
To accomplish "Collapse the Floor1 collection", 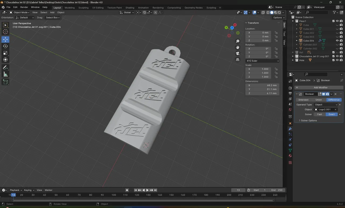I will point(293,21).
